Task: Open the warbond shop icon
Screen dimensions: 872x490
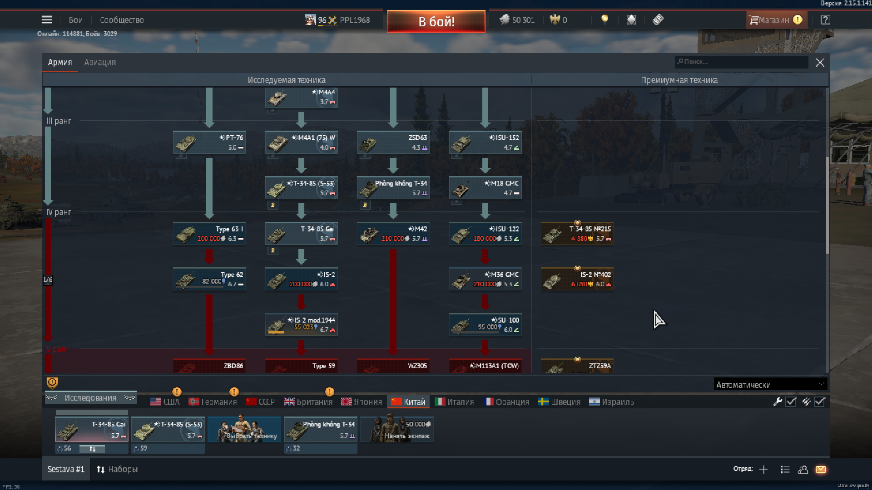Action: (x=631, y=20)
